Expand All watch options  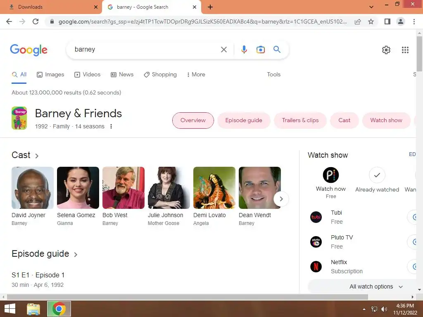tap(376, 286)
